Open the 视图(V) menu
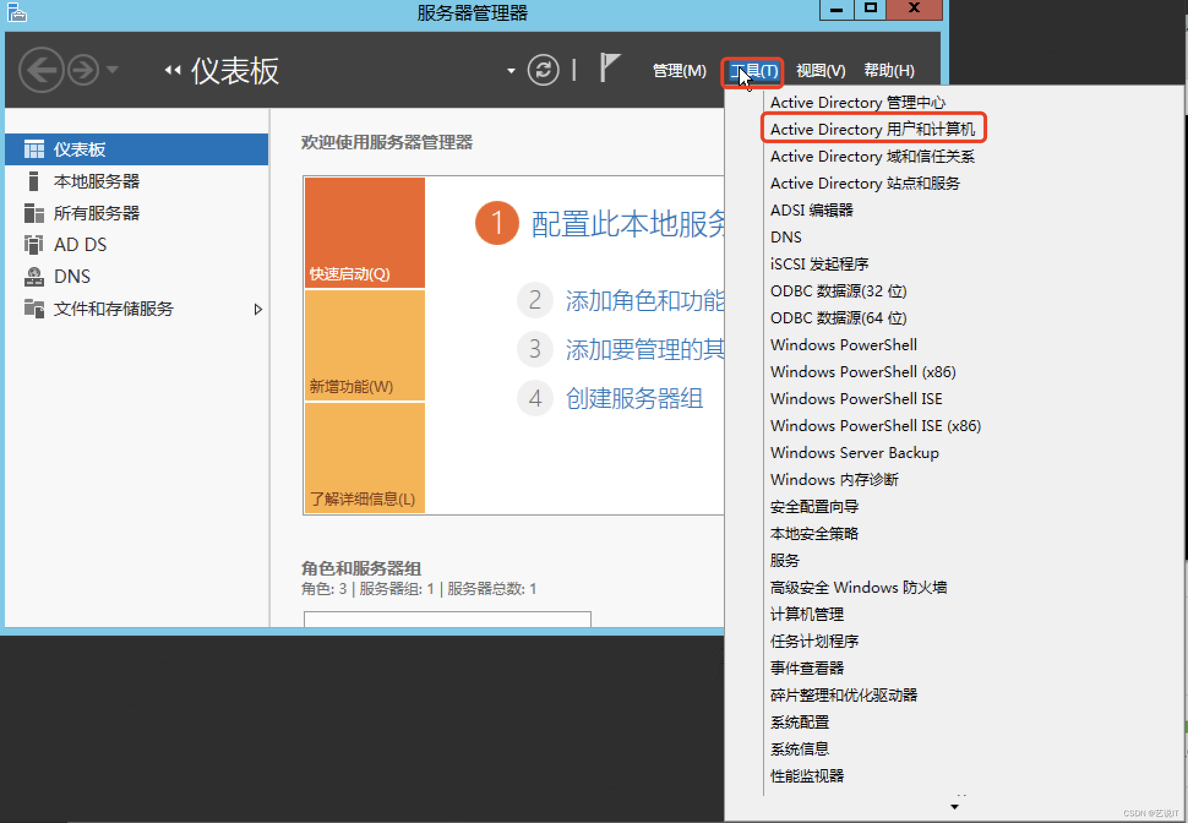This screenshot has height=823, width=1188. click(x=821, y=70)
